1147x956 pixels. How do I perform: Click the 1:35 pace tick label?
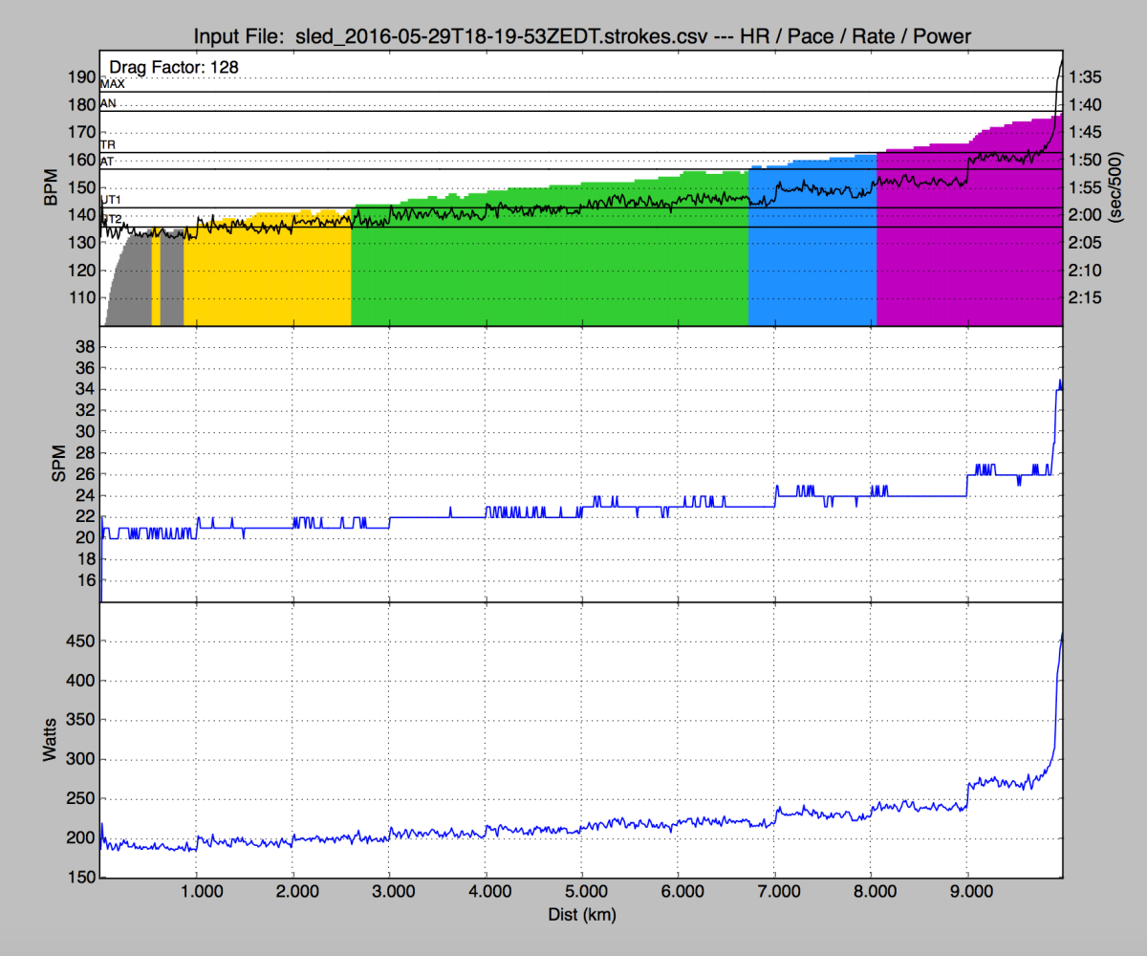1086,77
